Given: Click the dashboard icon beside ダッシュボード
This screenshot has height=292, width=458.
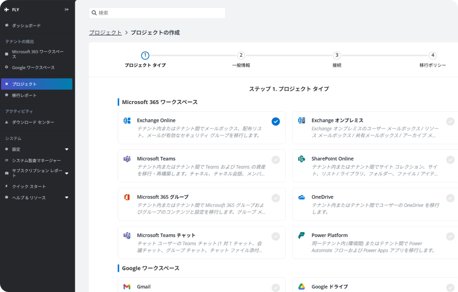Looking at the screenshot, I should (x=7, y=26).
